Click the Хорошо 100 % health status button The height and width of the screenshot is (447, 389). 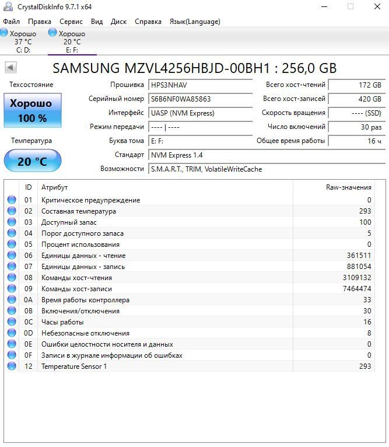pyautogui.click(x=33, y=110)
